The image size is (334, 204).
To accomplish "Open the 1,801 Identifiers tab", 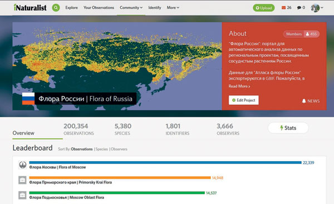I will pos(178,129).
